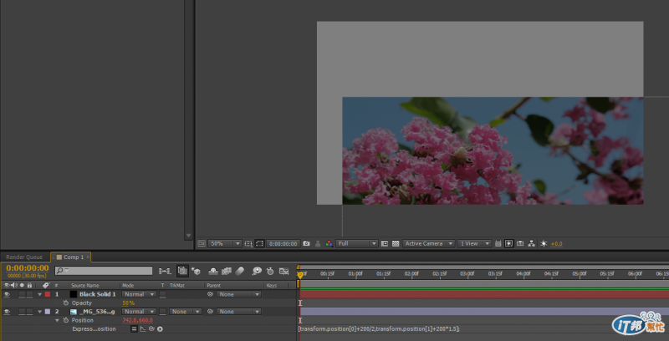
Task: Open the Timeline button in viewer
Action: tap(520, 243)
